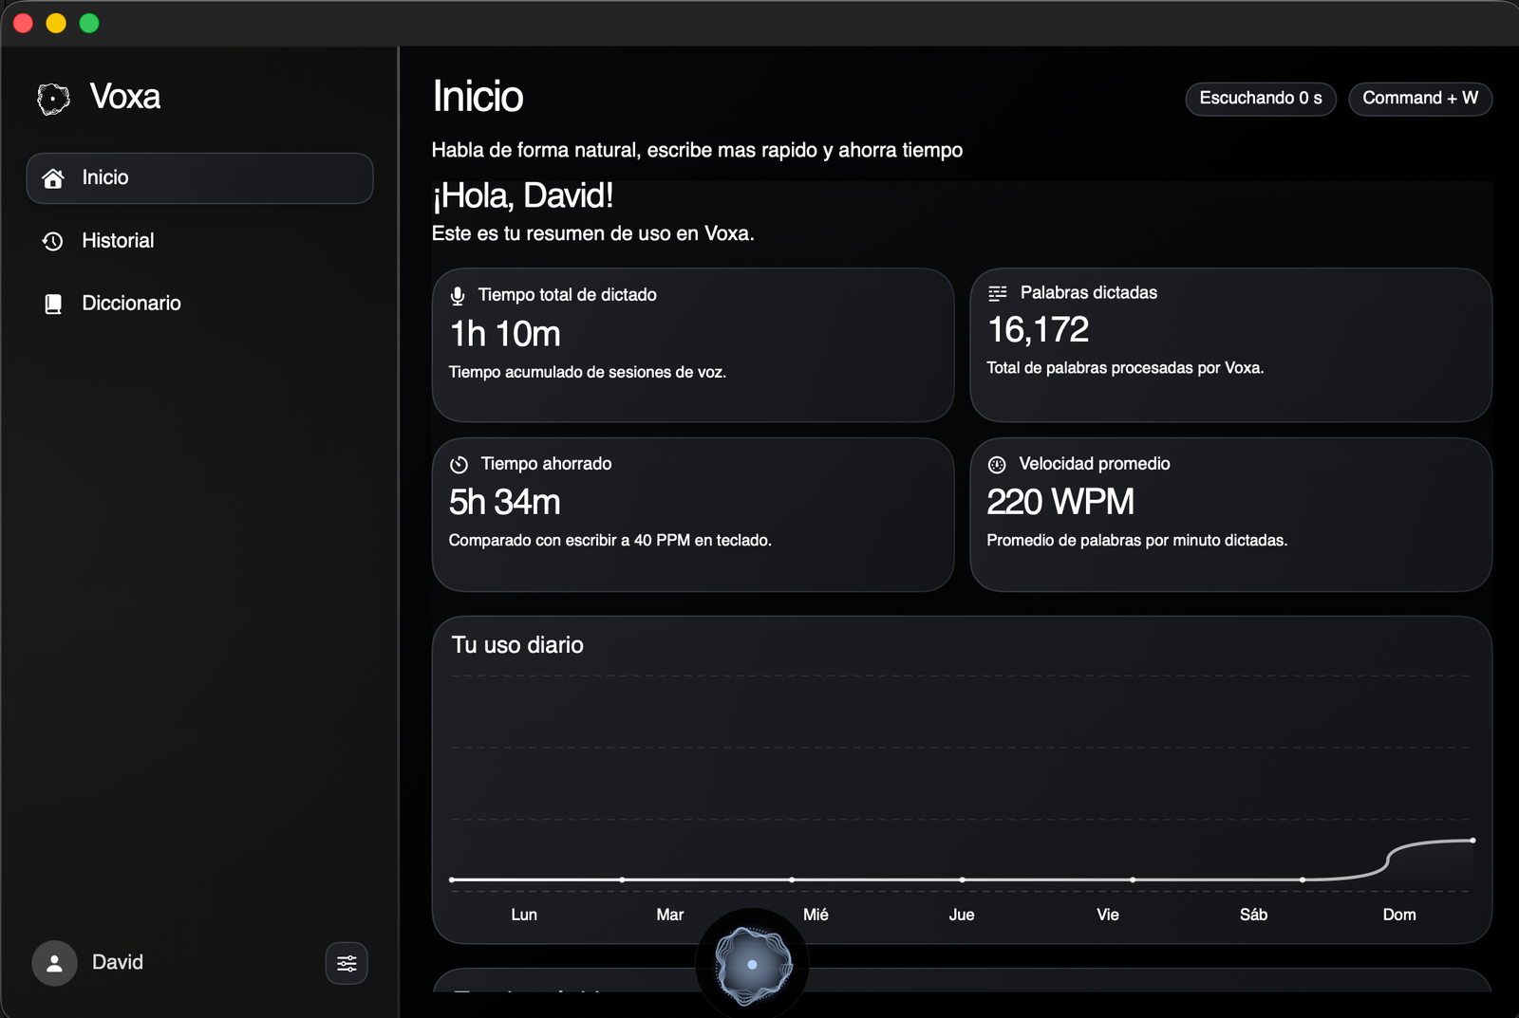Click the Command + W shortcut button

coord(1420,99)
